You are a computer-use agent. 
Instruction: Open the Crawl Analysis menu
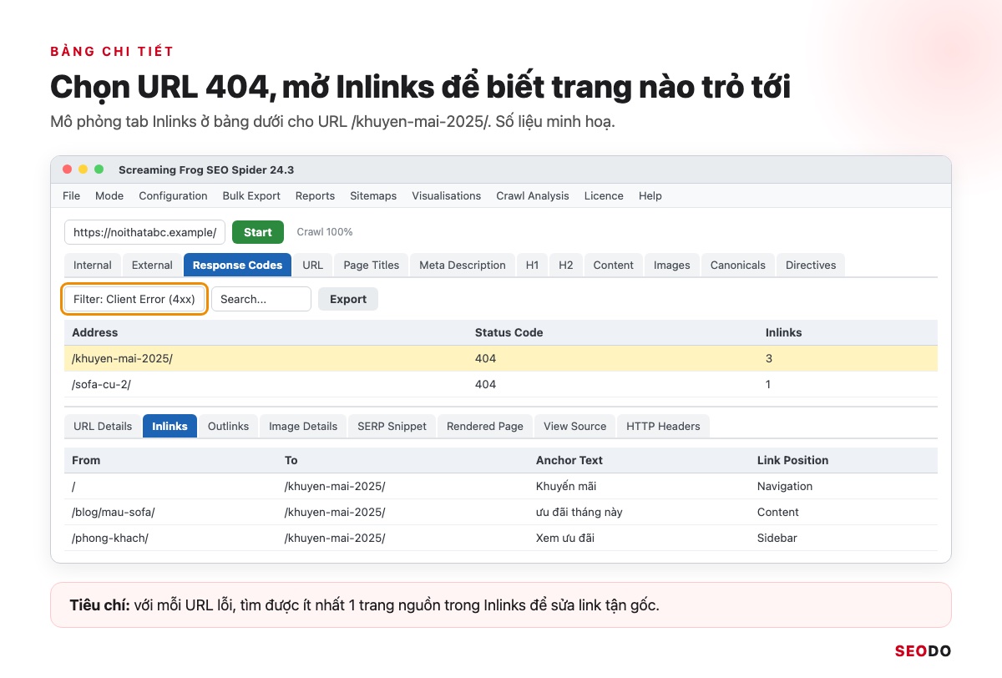pos(533,195)
